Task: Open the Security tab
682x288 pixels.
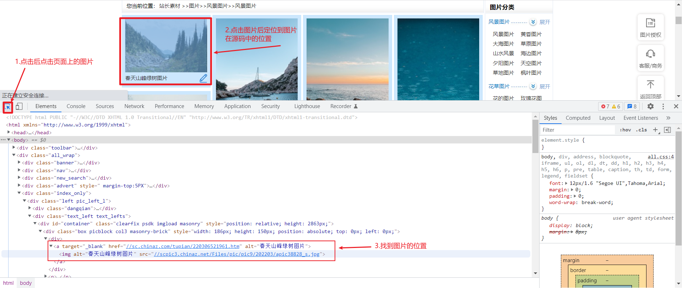Action: click(271, 106)
